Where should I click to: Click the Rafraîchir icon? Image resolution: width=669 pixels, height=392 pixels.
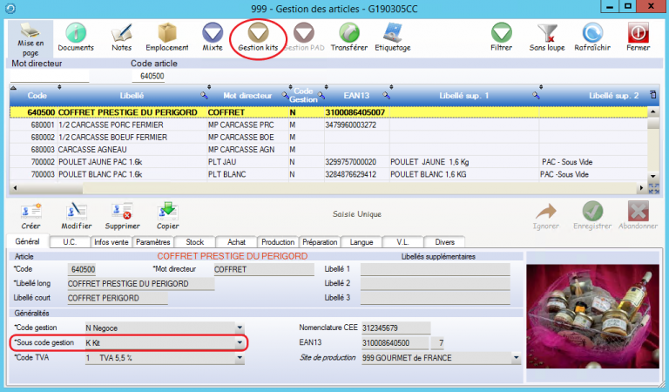coord(594,34)
